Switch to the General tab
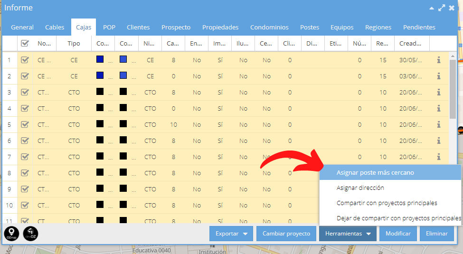 point(22,27)
